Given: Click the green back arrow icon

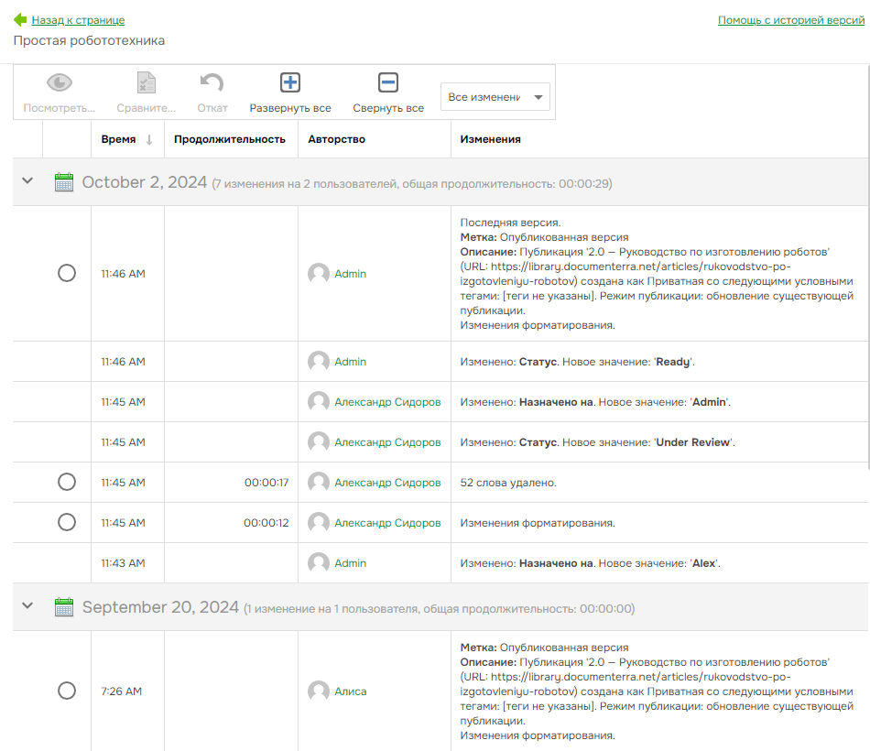Looking at the screenshot, I should coord(20,19).
